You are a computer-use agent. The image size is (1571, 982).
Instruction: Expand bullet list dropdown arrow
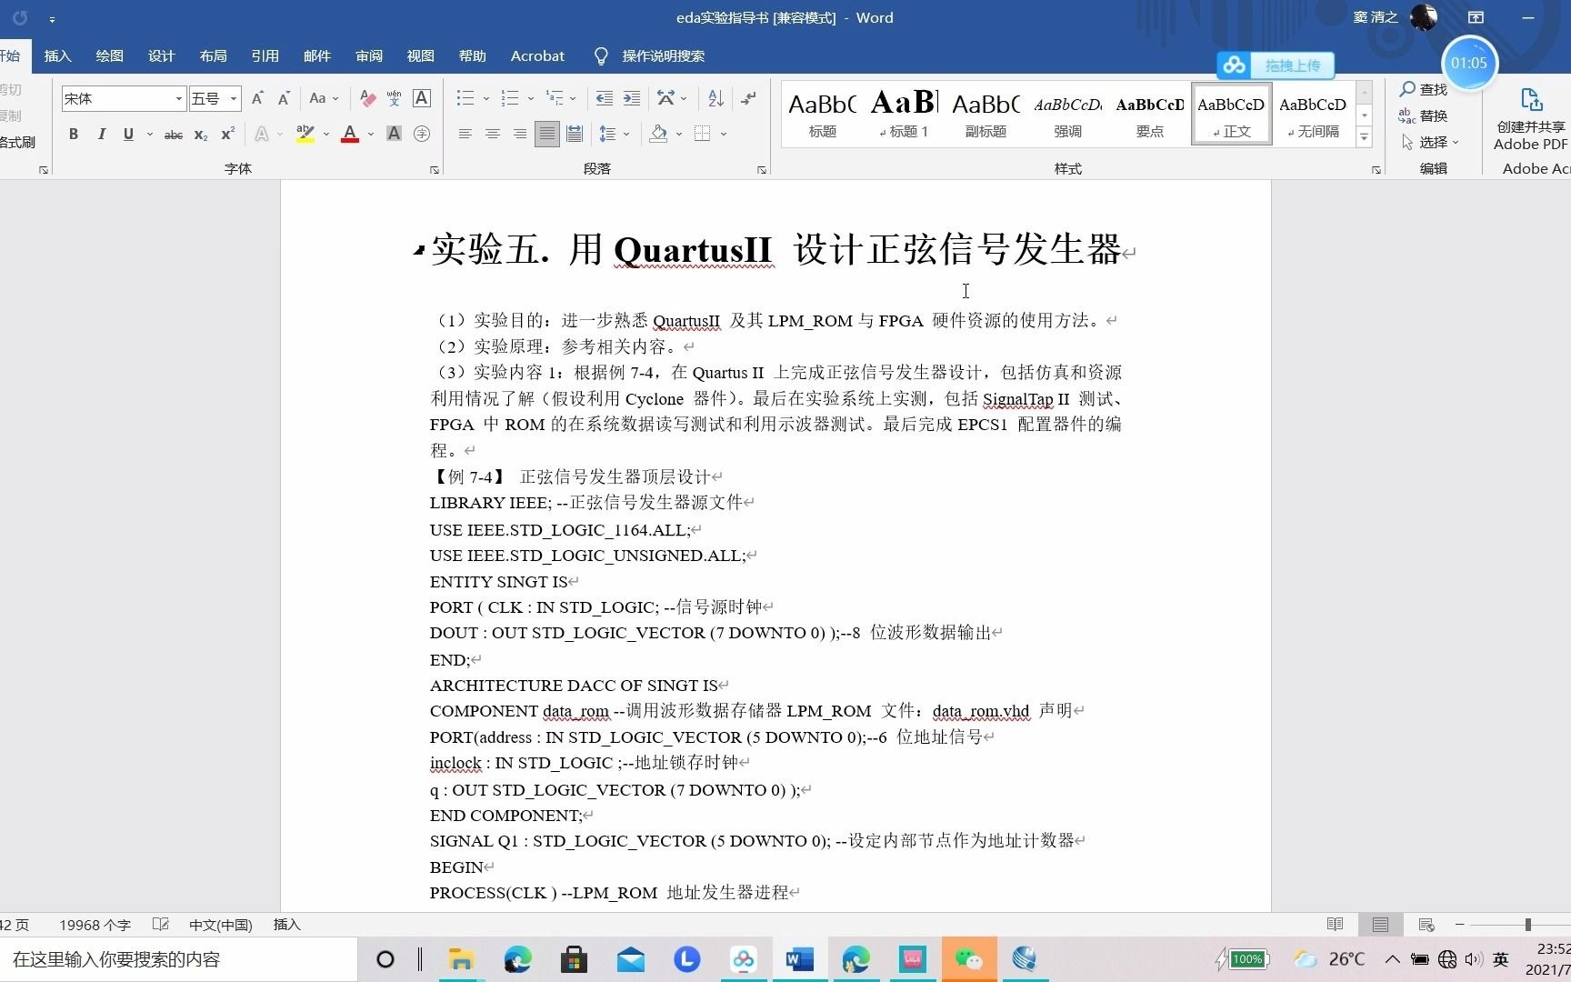(485, 98)
